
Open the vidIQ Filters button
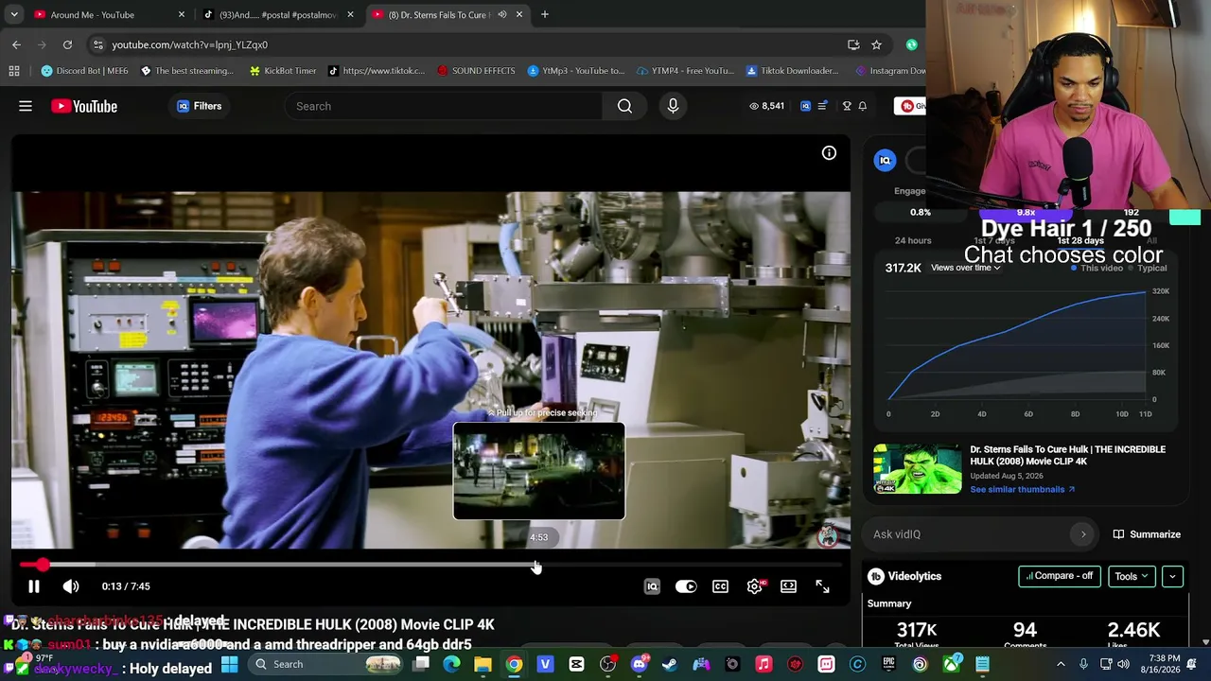coord(199,106)
